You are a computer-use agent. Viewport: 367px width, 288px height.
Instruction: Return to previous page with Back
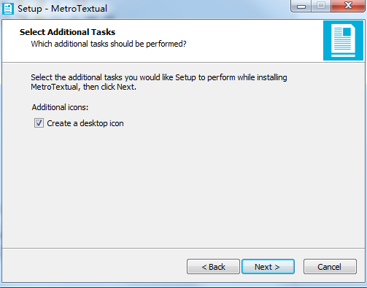coord(213,267)
